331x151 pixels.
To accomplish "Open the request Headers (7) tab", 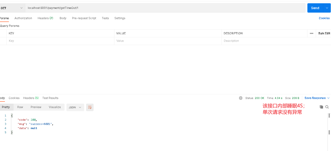I will [45, 18].
